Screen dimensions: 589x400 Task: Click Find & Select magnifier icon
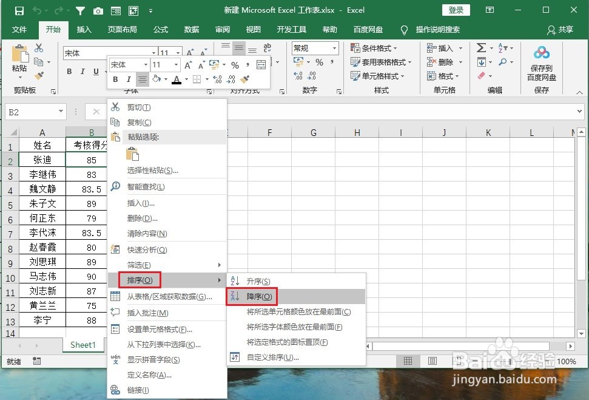coord(503,62)
